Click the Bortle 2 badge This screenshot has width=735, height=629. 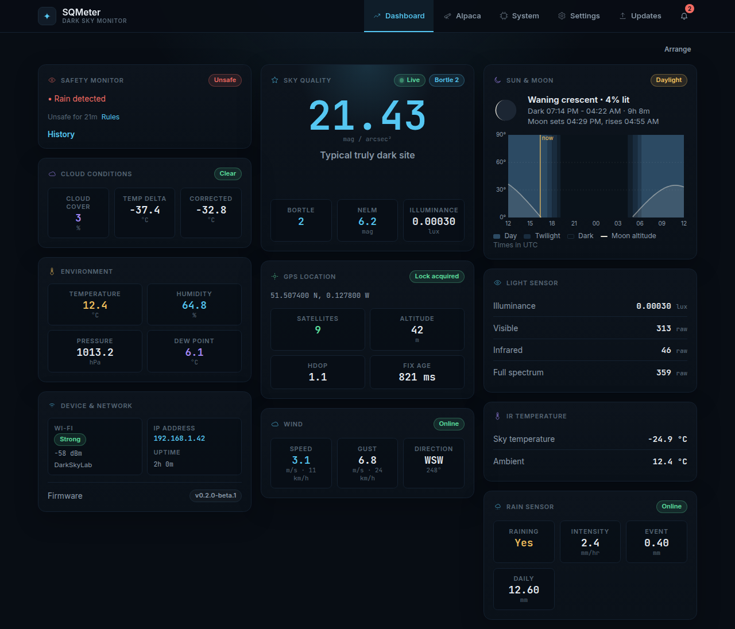[x=447, y=80]
